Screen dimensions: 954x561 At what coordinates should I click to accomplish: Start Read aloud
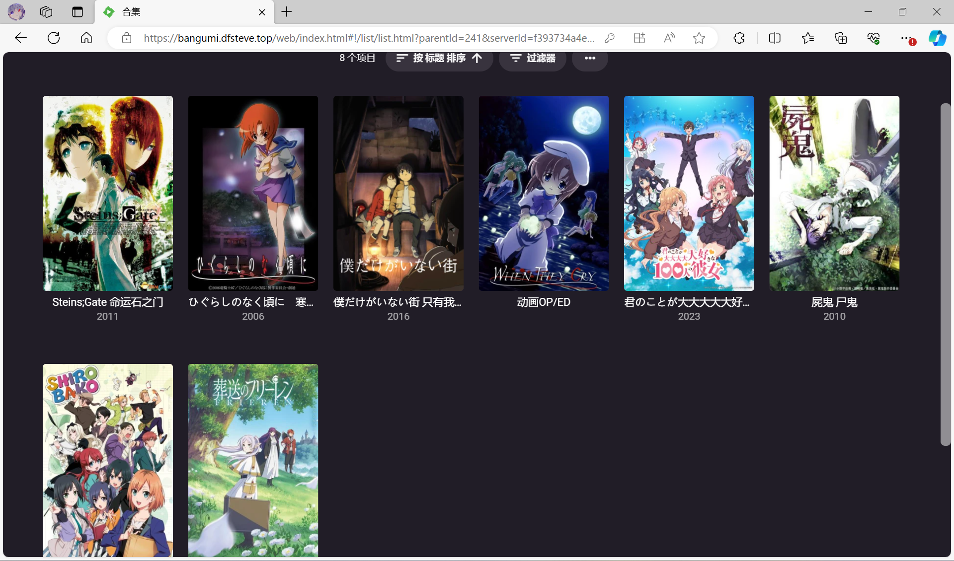coord(669,38)
